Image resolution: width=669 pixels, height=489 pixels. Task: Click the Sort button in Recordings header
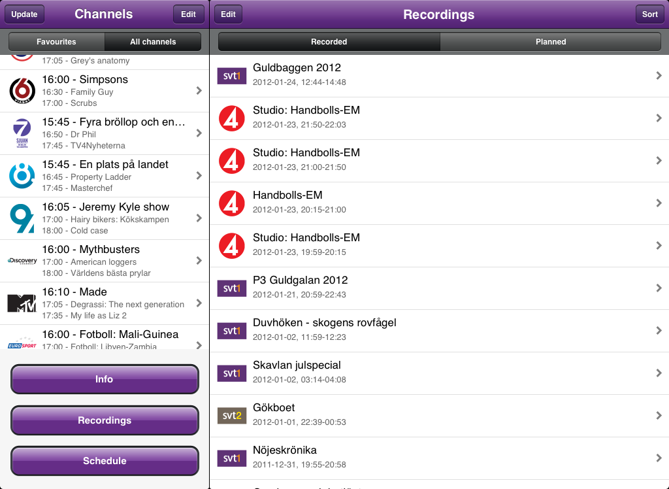tap(649, 14)
